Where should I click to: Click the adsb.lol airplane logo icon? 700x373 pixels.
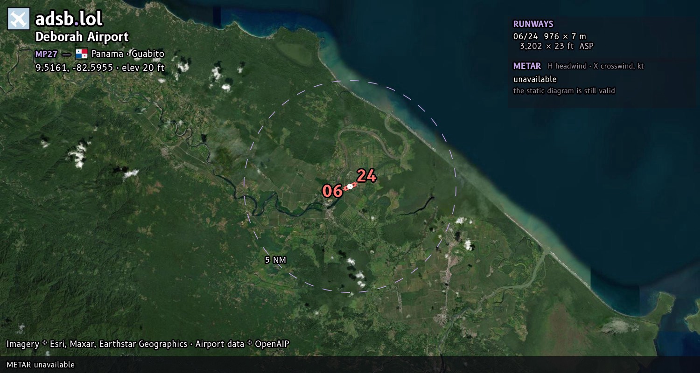19,19
